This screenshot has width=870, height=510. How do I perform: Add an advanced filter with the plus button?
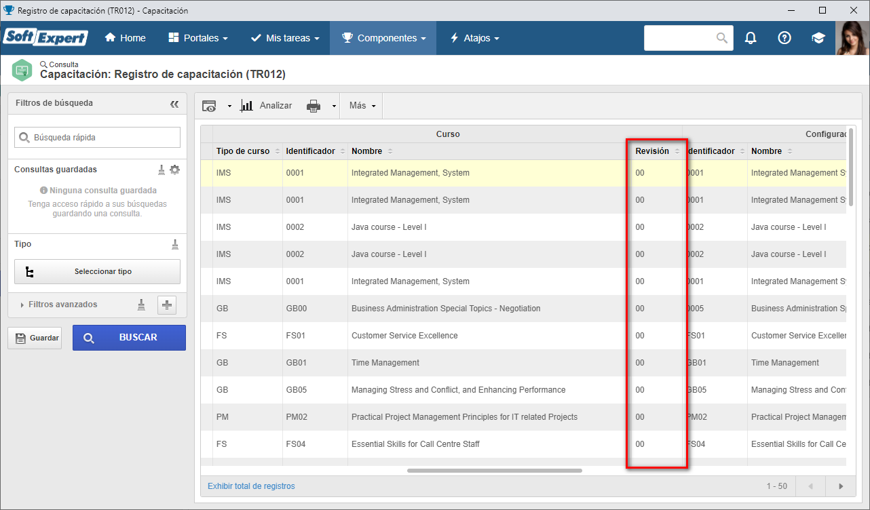[x=167, y=305]
